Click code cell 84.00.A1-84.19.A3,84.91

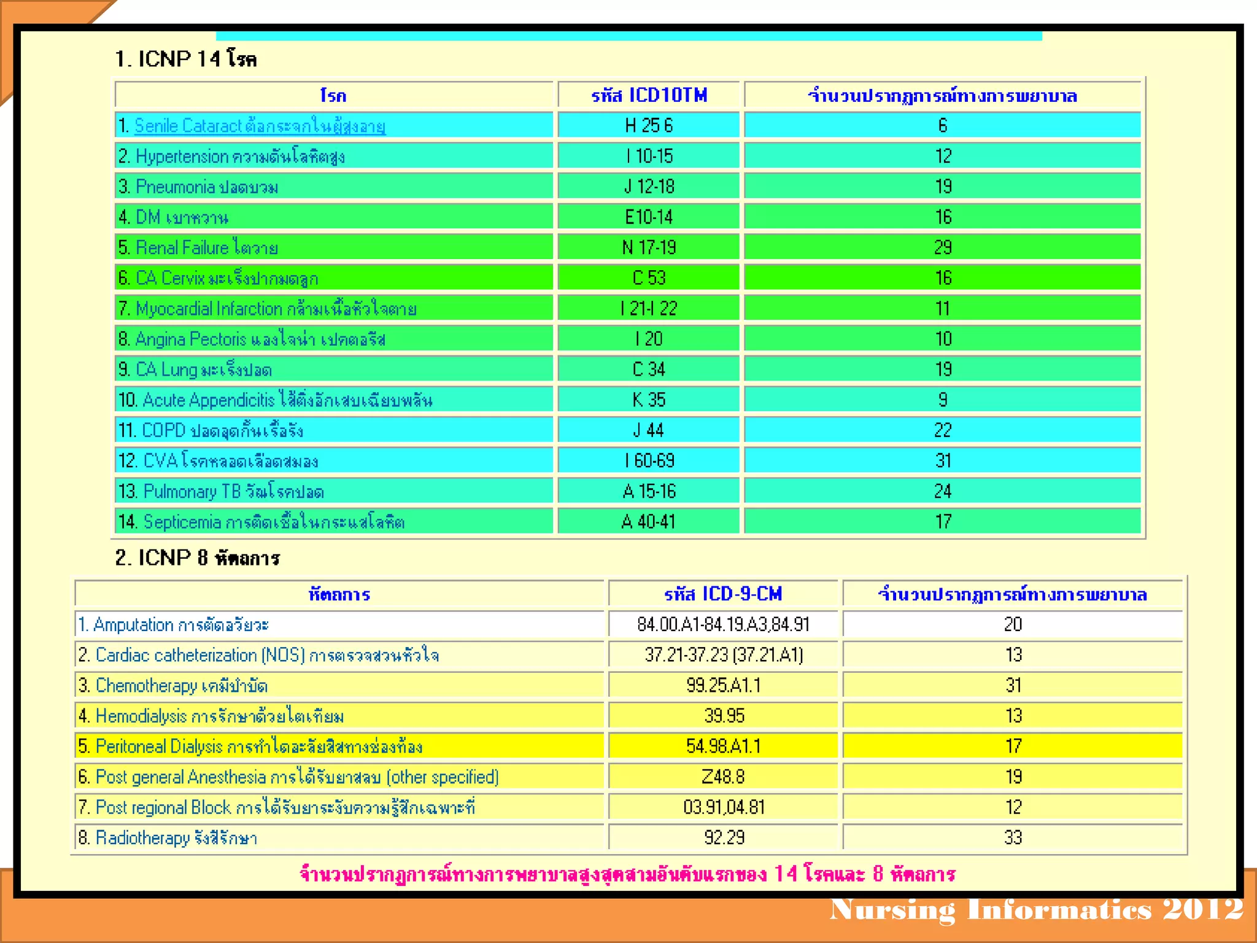723,624
